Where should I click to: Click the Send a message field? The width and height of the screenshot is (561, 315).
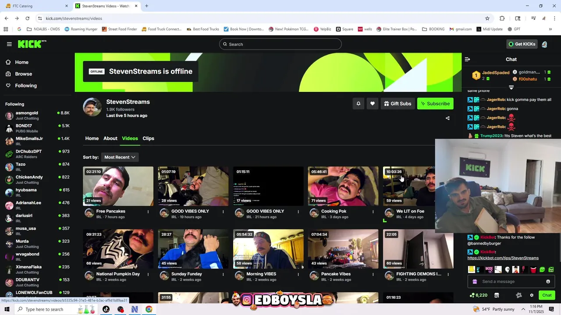pos(511,282)
